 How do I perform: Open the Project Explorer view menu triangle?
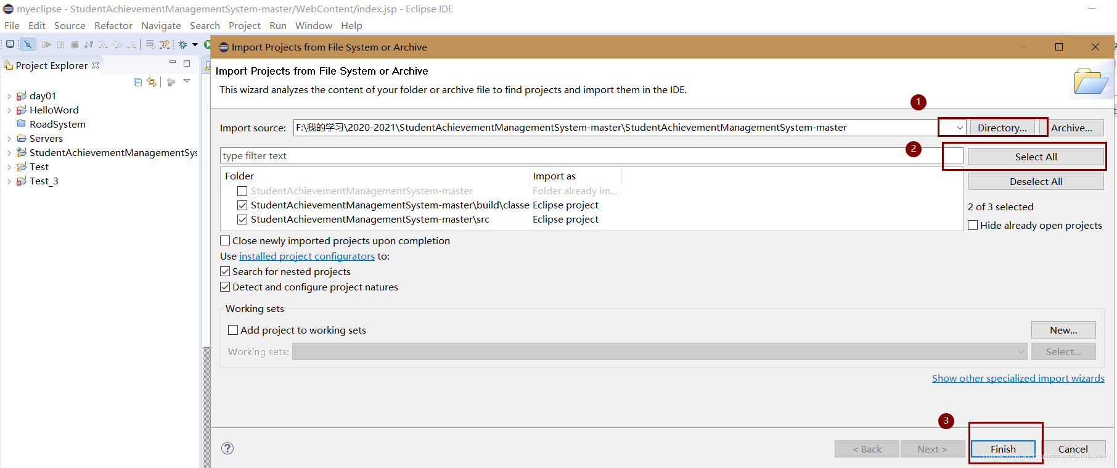click(x=187, y=81)
